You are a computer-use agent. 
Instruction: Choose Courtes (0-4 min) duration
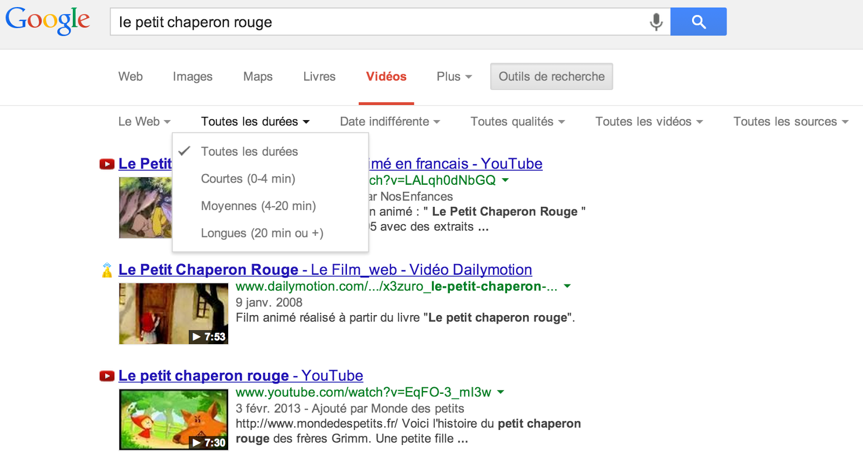(270, 179)
